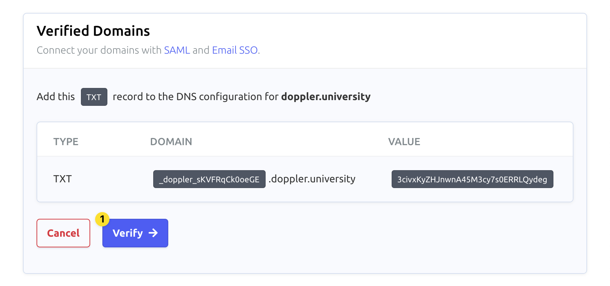Click the 'Add this' instruction text
Image resolution: width=610 pixels, height=286 pixels.
pos(56,97)
